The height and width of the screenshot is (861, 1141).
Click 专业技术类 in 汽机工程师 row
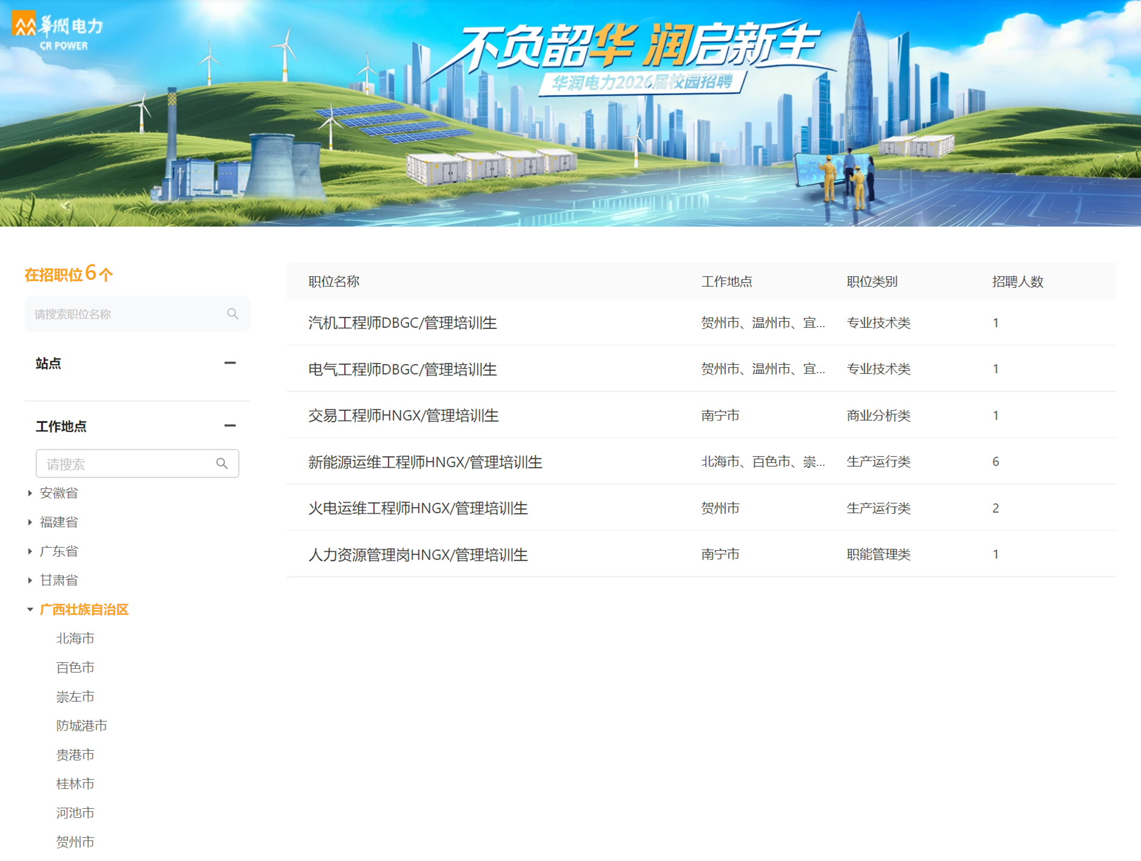coord(878,323)
